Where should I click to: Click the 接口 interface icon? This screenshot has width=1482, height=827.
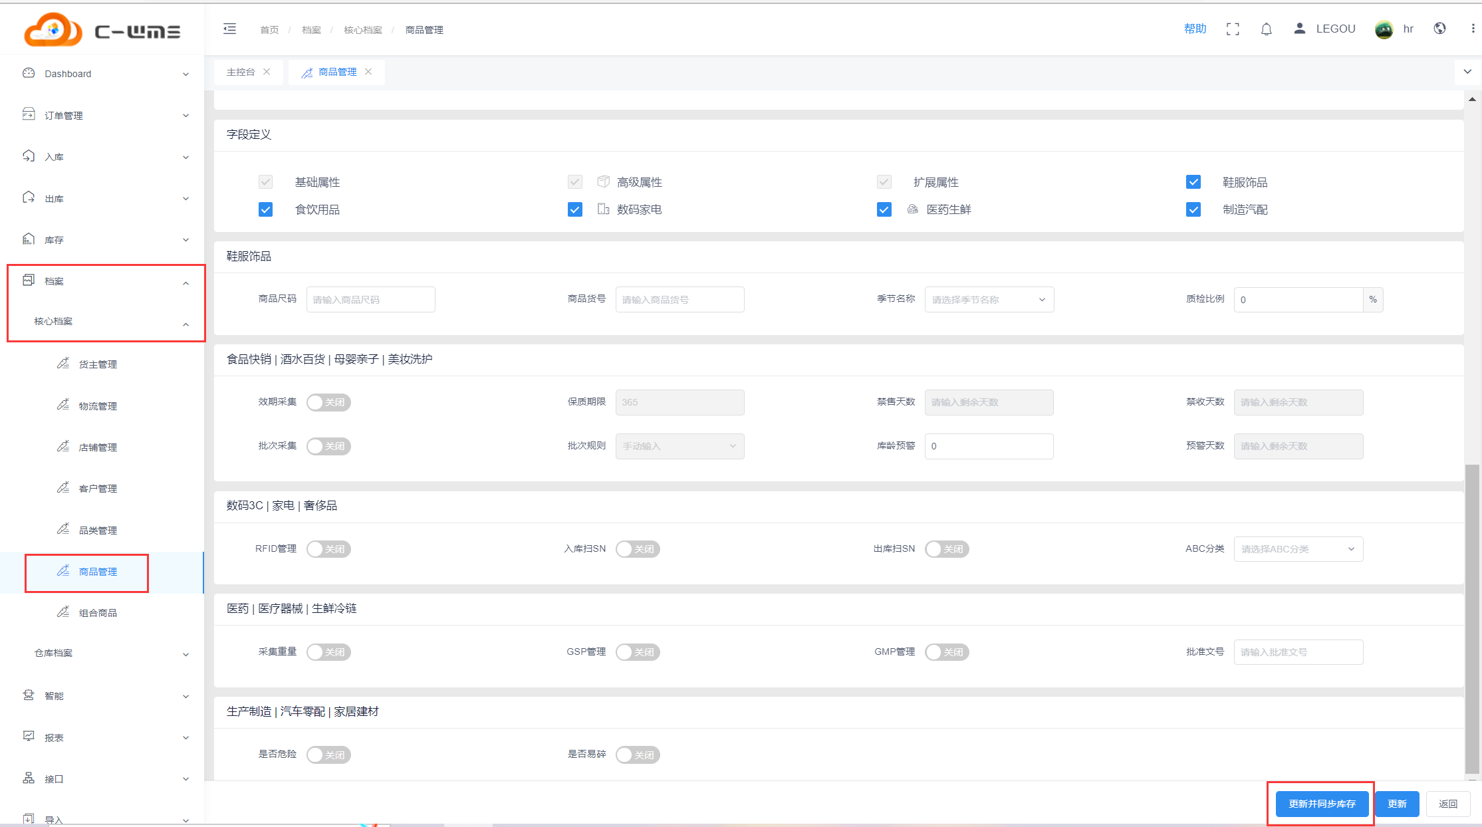(29, 778)
